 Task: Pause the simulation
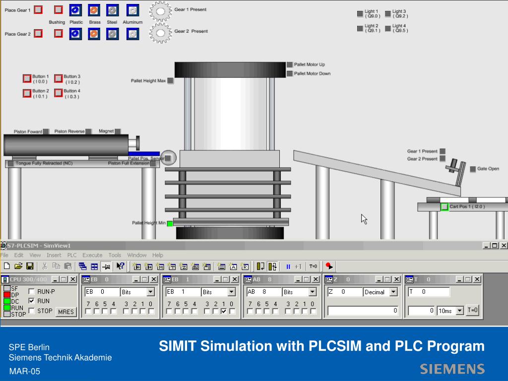click(288, 266)
